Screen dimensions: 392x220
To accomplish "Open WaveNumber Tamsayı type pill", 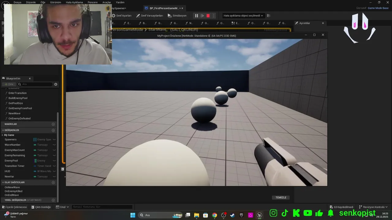I will [x=41, y=145].
